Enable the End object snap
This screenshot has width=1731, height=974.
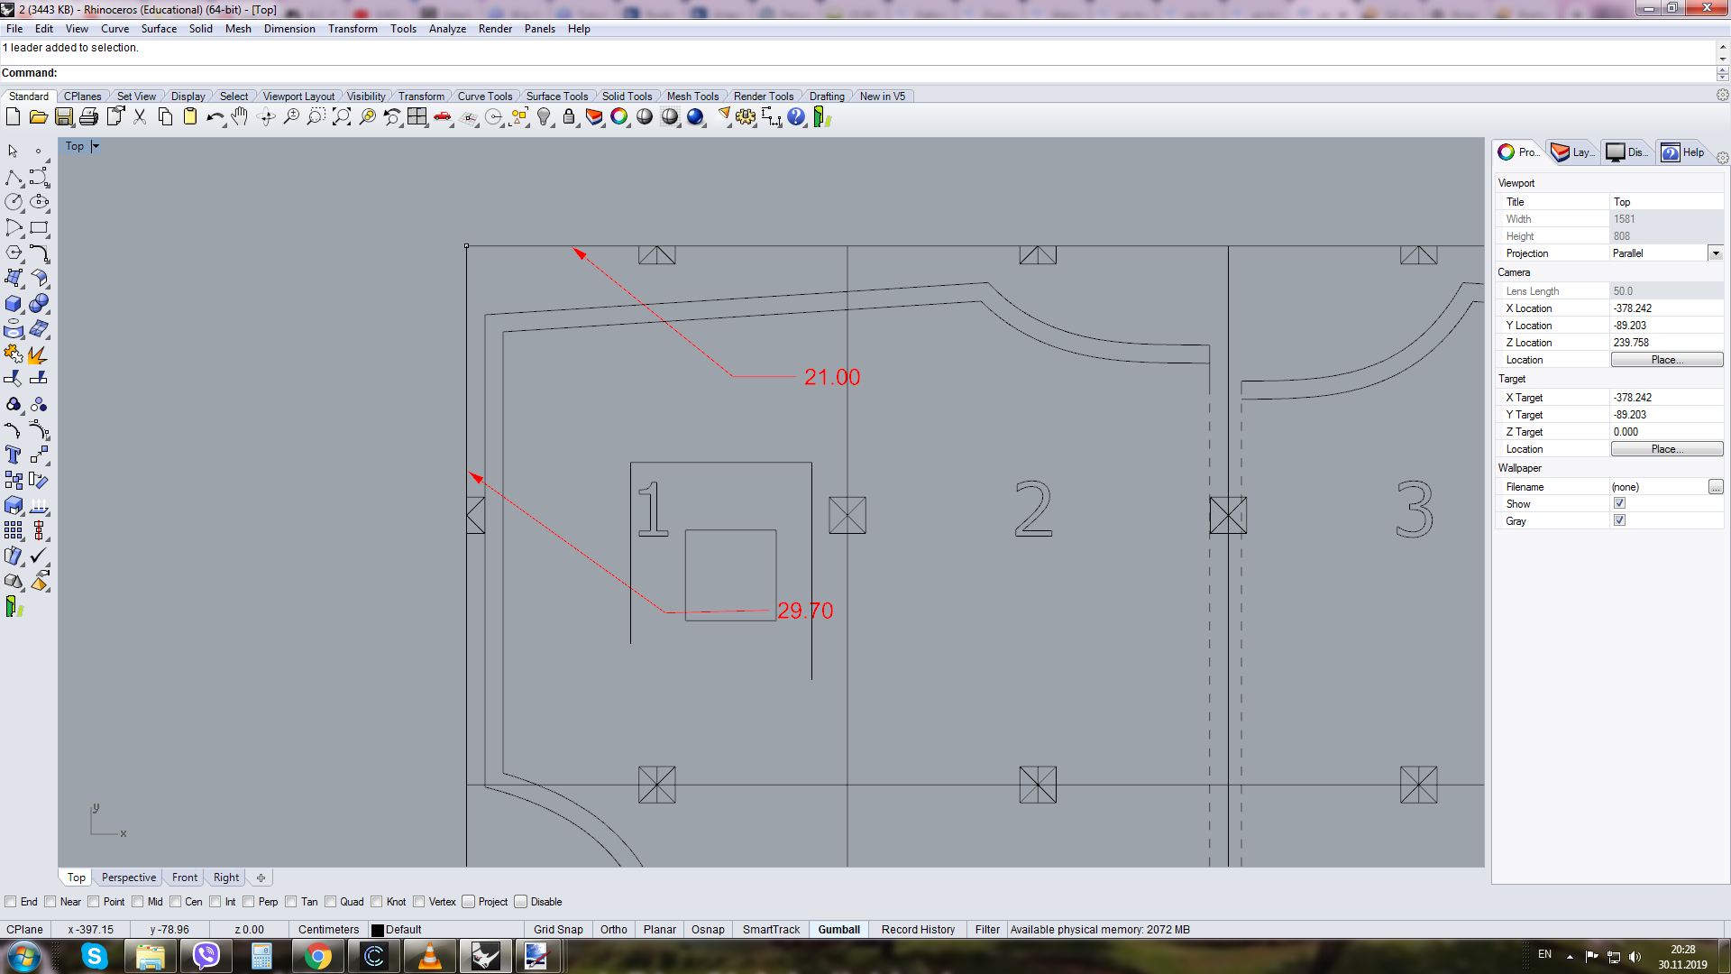tap(11, 902)
